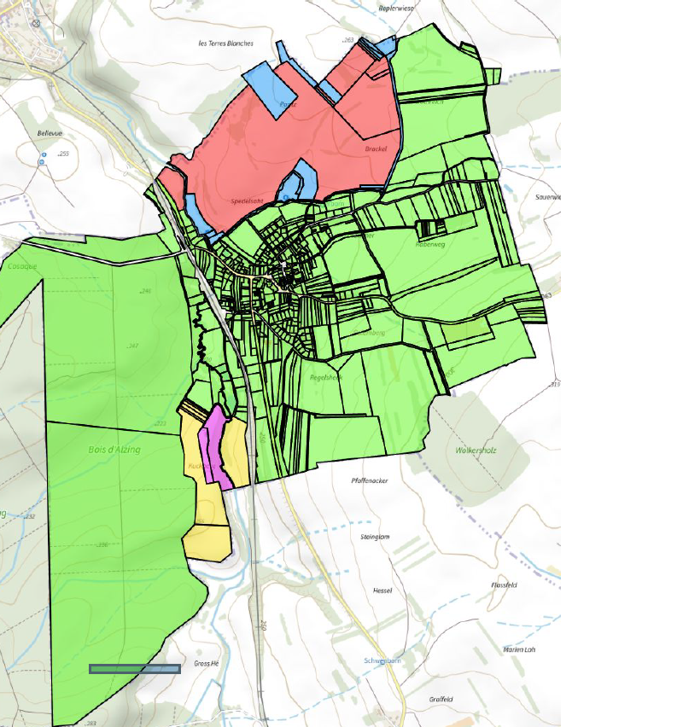Click the circled X symbol in the village
This screenshot has width=683, height=727.
[37, 23]
